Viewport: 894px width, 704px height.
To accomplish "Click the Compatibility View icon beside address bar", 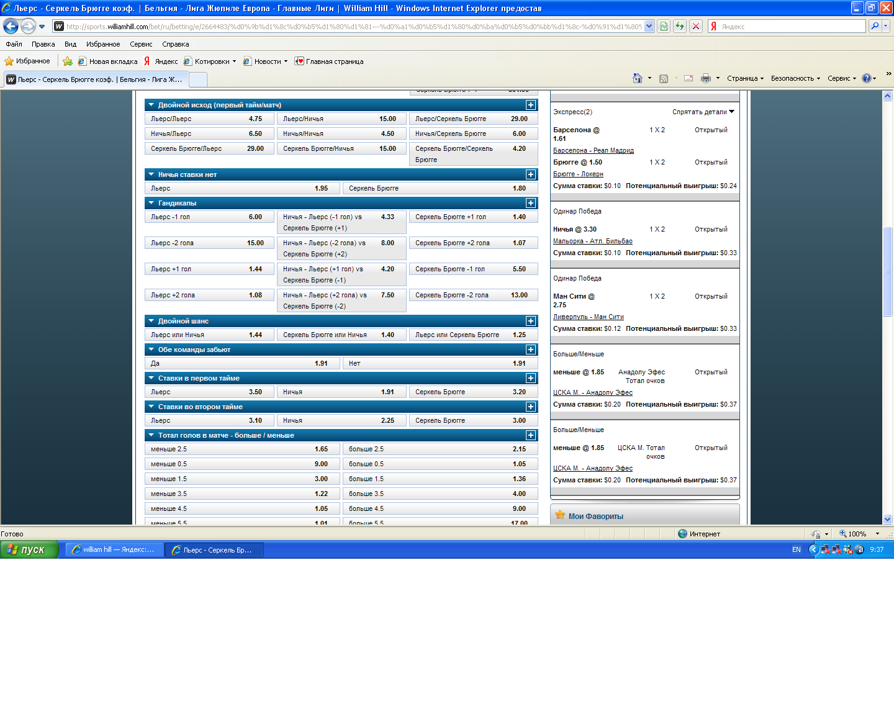I will (x=664, y=26).
